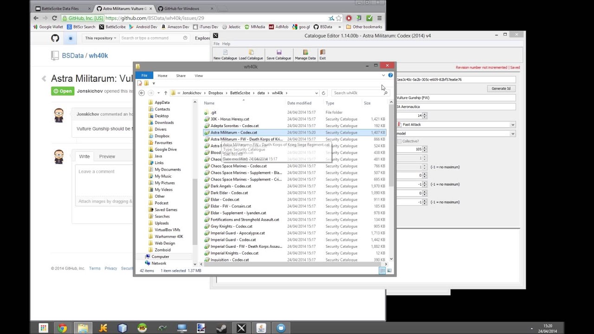Bookmark page with Chrome star icon
The height and width of the screenshot is (334, 594).
(x=339, y=18)
